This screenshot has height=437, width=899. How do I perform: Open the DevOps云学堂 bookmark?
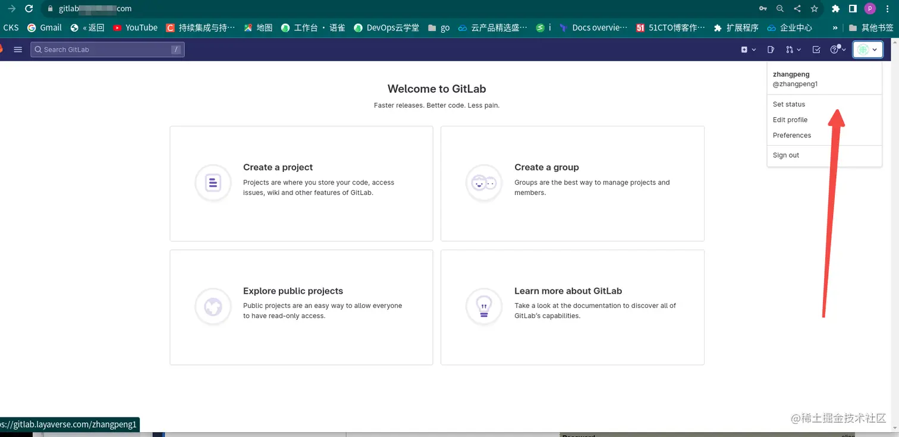click(x=386, y=27)
